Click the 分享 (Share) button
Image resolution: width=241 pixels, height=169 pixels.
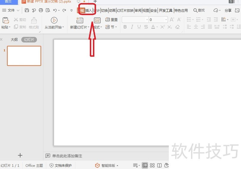point(228,11)
